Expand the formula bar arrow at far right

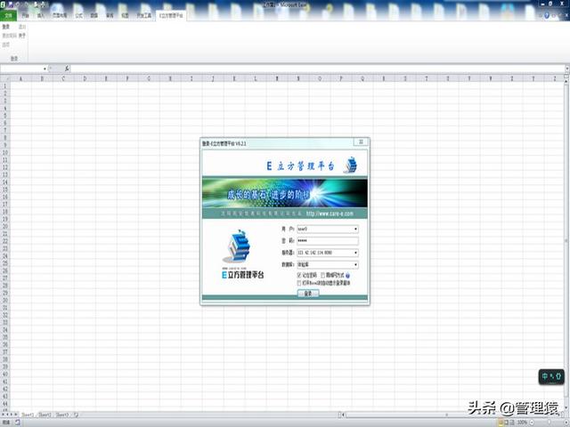click(x=566, y=68)
